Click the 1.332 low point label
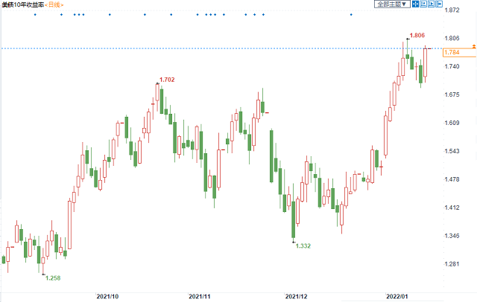 click(x=303, y=245)
